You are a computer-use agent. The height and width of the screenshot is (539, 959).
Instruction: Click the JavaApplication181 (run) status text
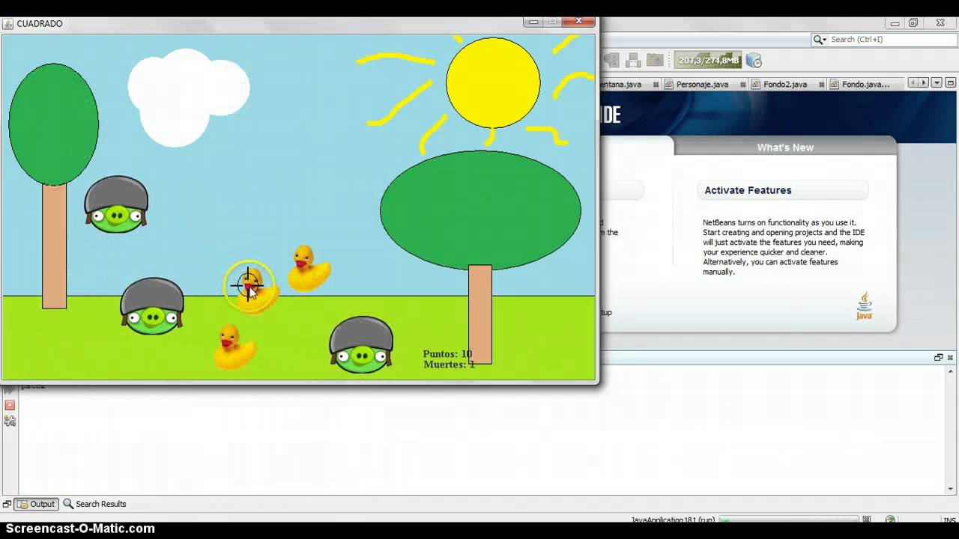(x=672, y=520)
